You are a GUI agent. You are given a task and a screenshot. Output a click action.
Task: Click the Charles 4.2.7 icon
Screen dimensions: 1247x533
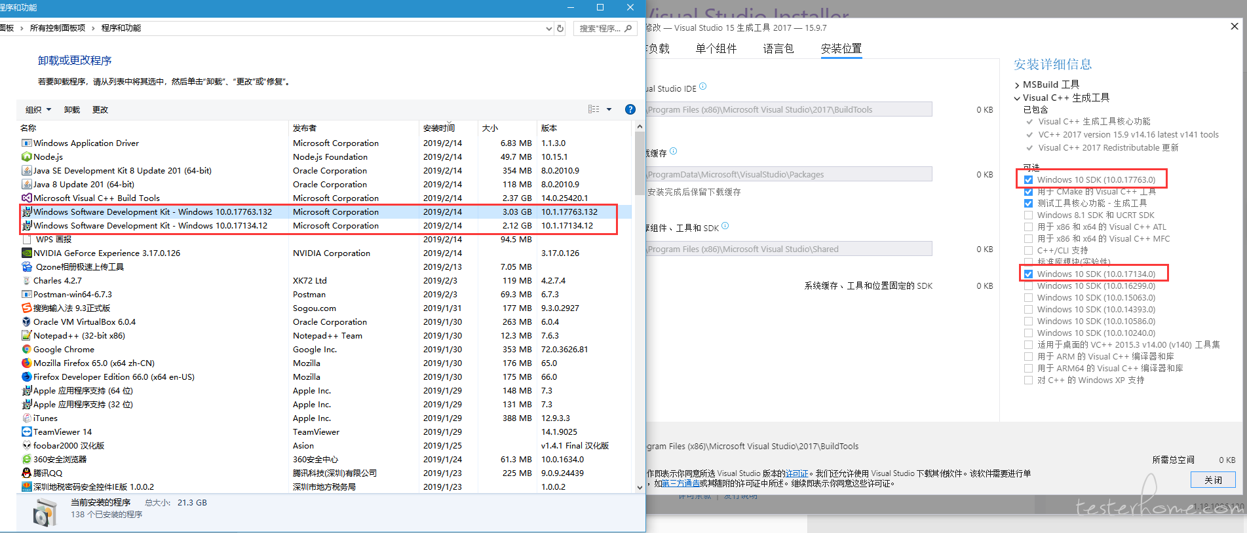pyautogui.click(x=27, y=280)
